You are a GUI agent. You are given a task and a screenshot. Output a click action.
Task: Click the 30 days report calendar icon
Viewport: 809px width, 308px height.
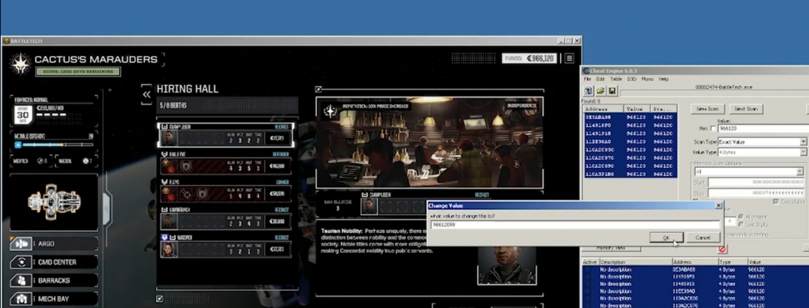tap(23, 114)
